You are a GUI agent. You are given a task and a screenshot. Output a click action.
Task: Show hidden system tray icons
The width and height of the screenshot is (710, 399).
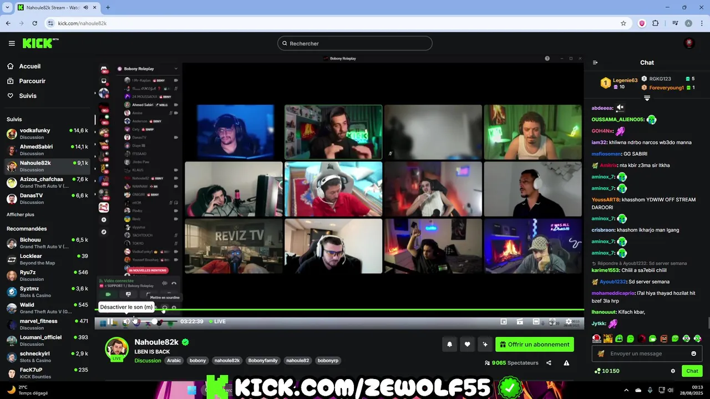point(626,390)
